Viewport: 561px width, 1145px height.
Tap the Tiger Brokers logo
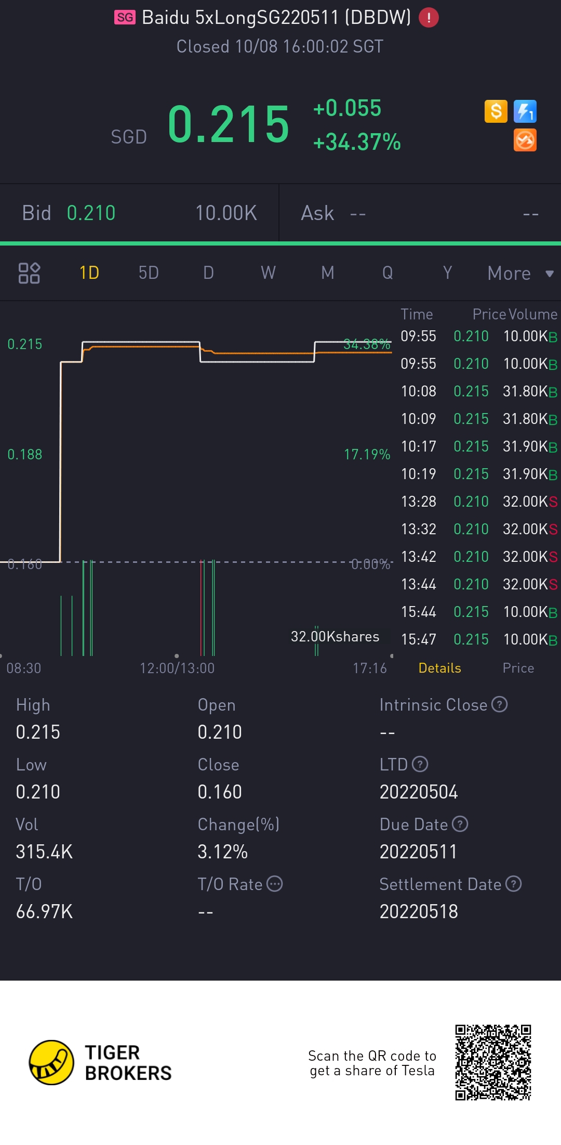[100, 1063]
